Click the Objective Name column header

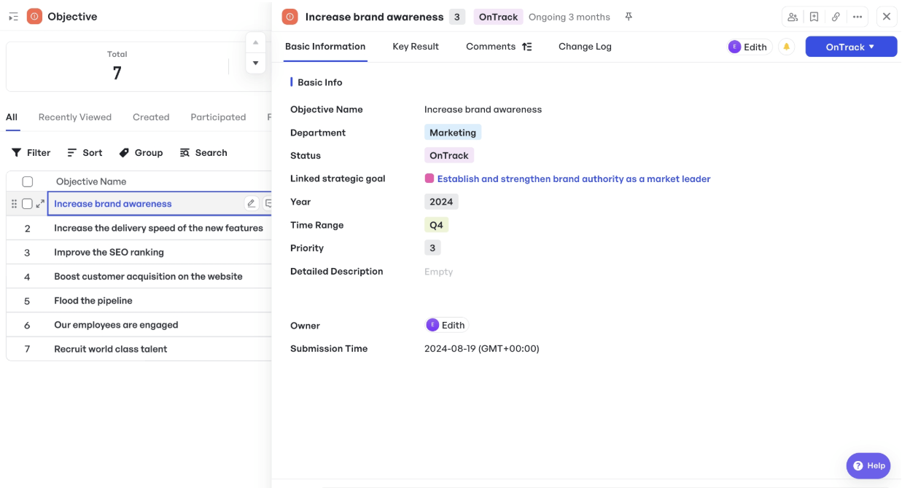pos(91,181)
